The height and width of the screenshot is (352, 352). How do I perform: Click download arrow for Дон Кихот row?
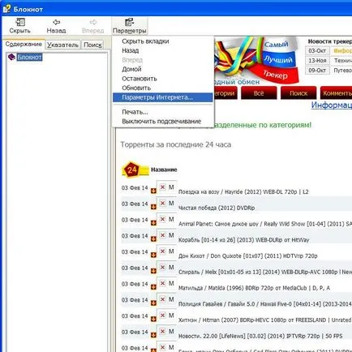153,255
